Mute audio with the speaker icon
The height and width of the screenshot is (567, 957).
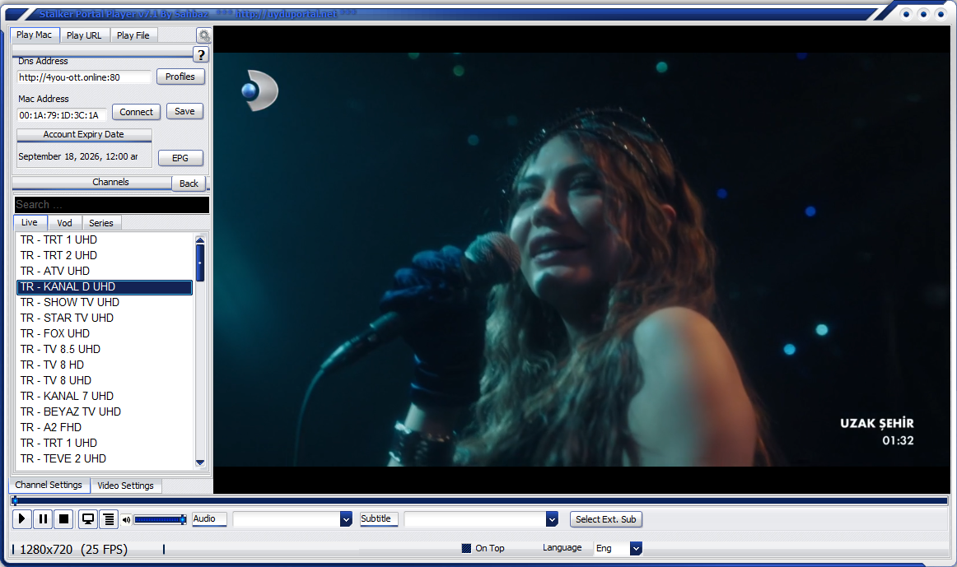[126, 520]
